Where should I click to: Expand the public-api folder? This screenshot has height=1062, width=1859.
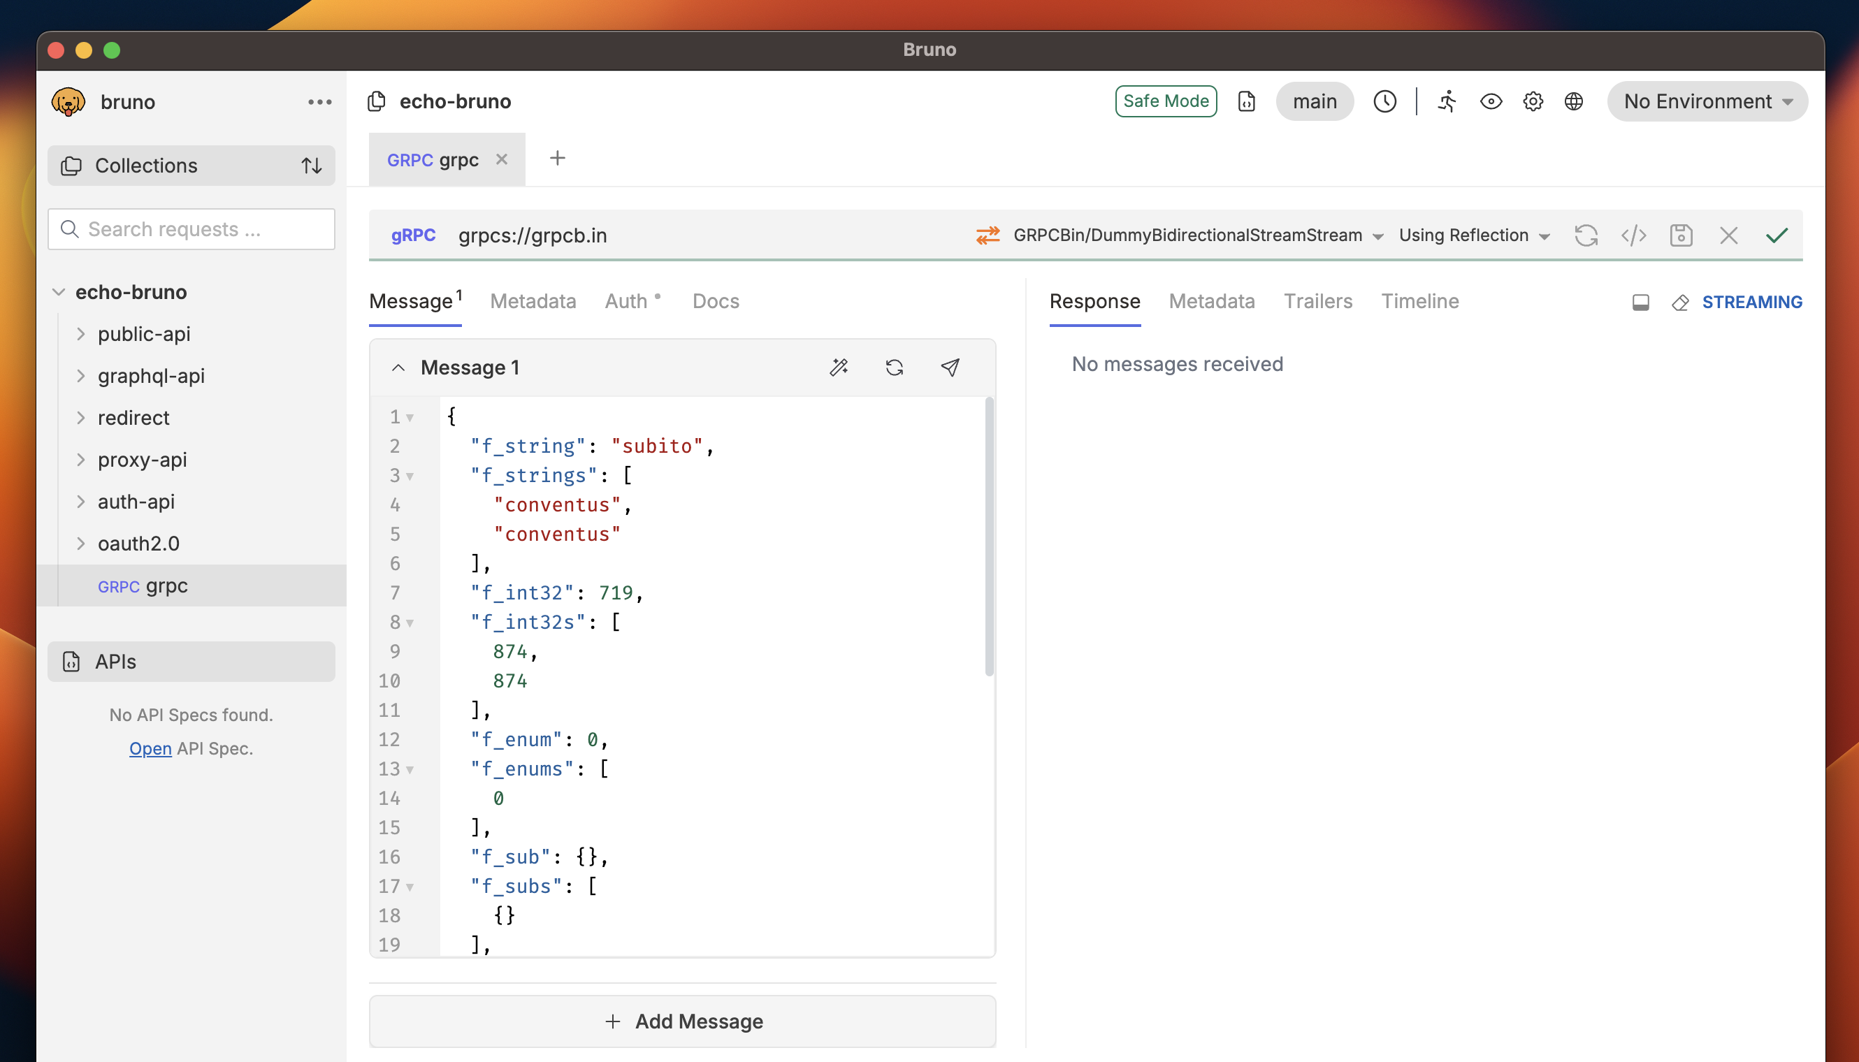tap(82, 334)
